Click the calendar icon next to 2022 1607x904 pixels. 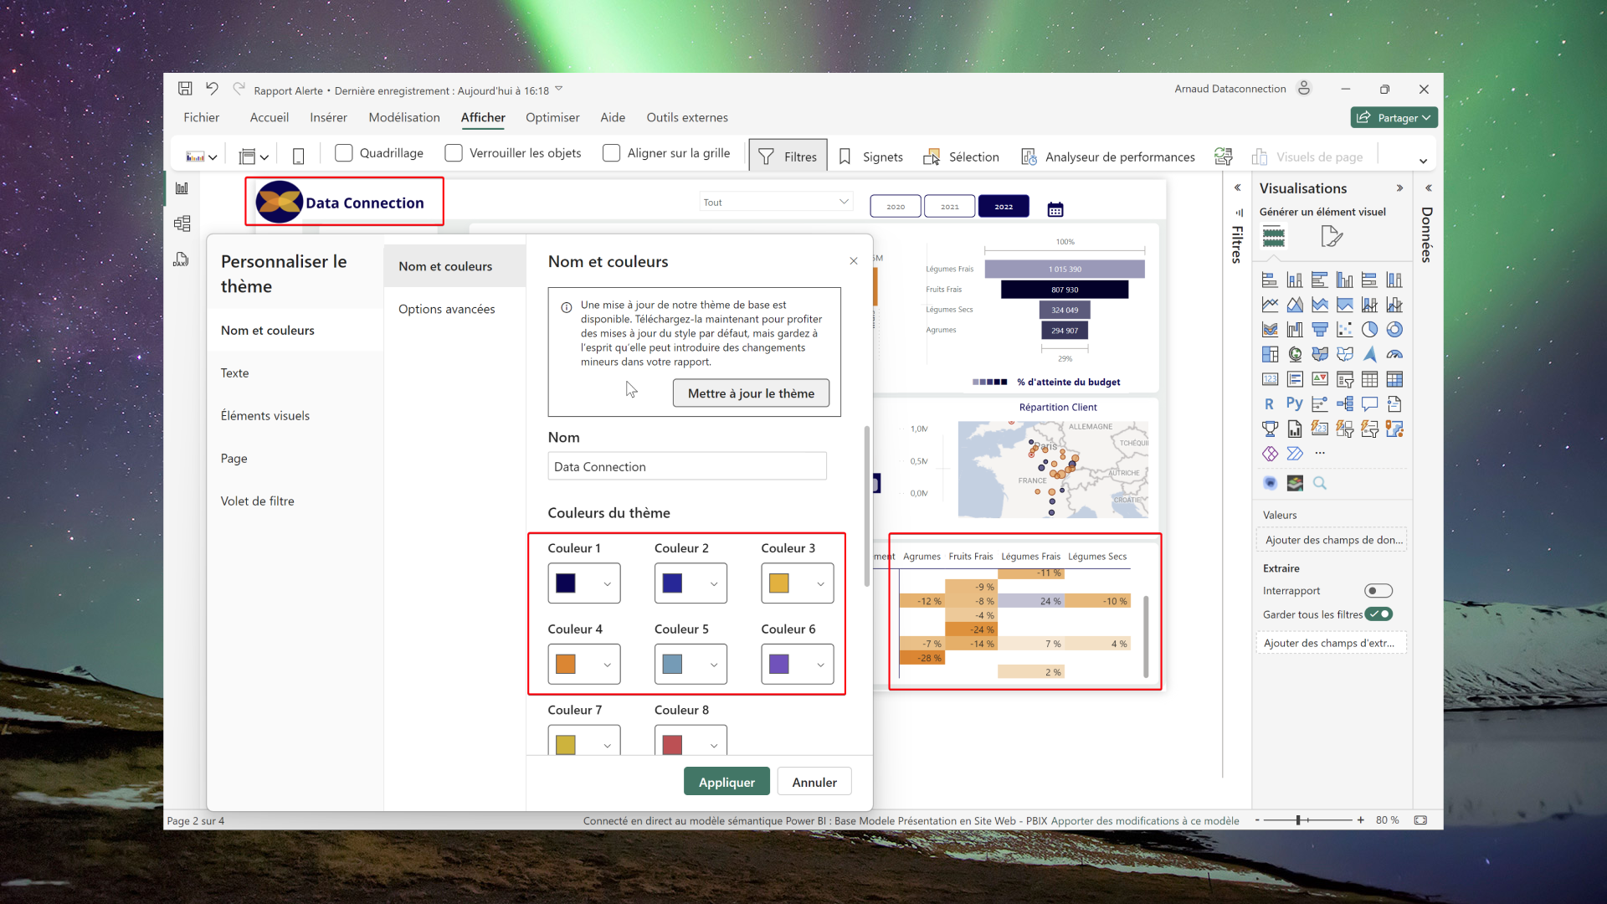[1055, 209]
